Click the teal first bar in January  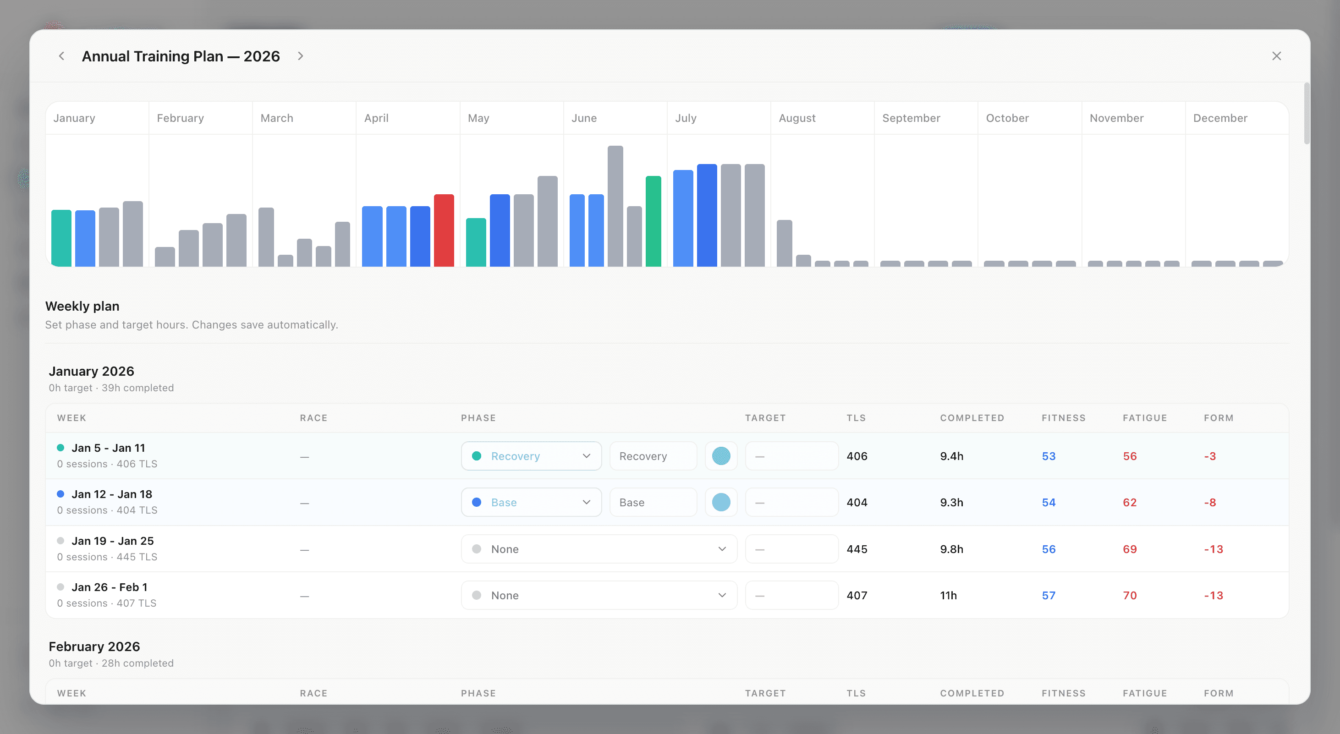61,238
